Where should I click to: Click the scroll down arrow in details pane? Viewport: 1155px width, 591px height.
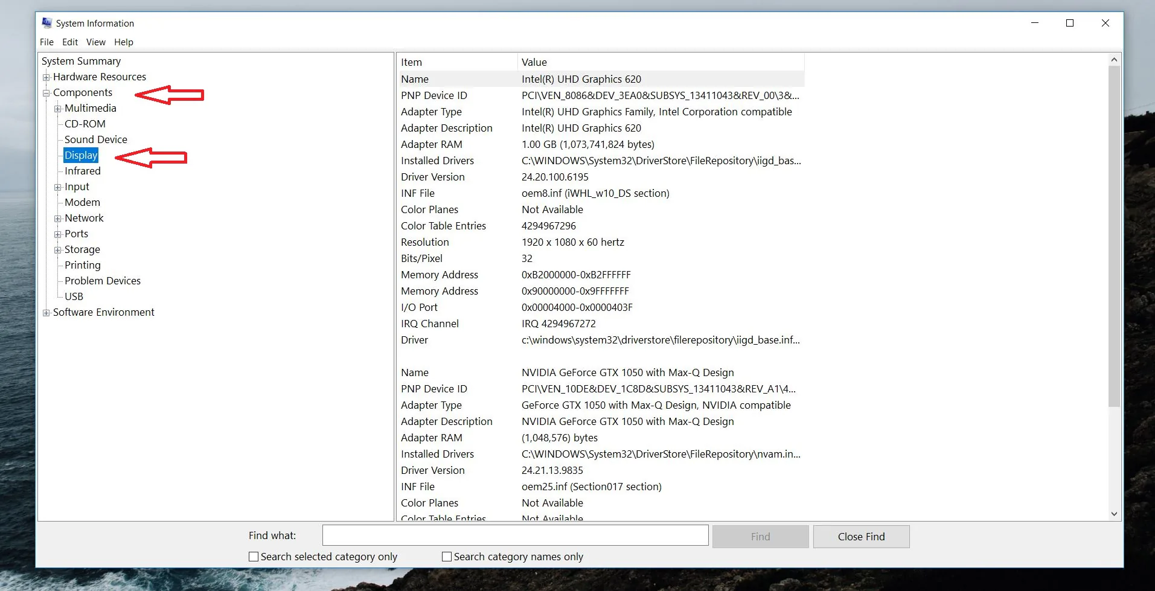[1114, 514]
